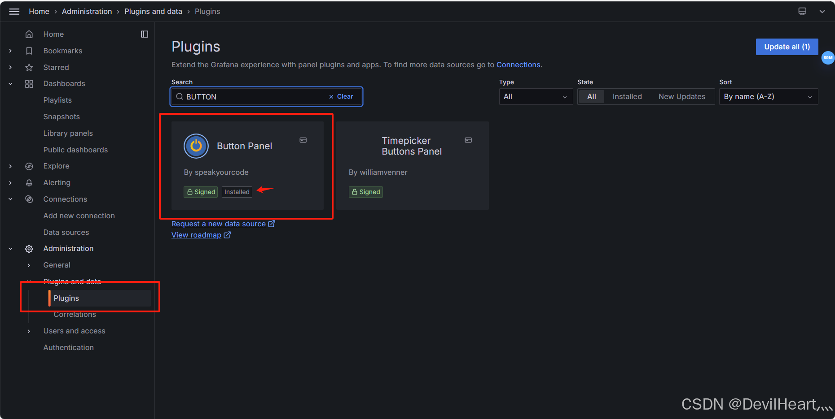Go to Plugins and data breadcrumb
The height and width of the screenshot is (419, 835).
coord(153,12)
